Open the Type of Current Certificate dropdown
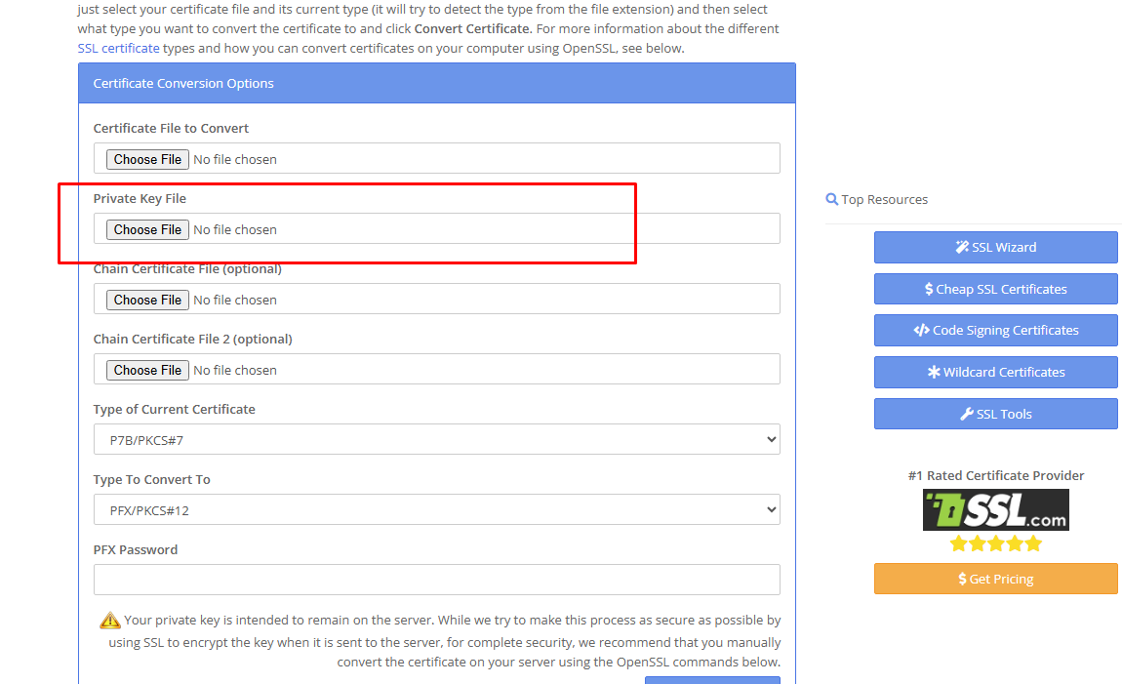This screenshot has height=684, width=1122. tap(436, 439)
